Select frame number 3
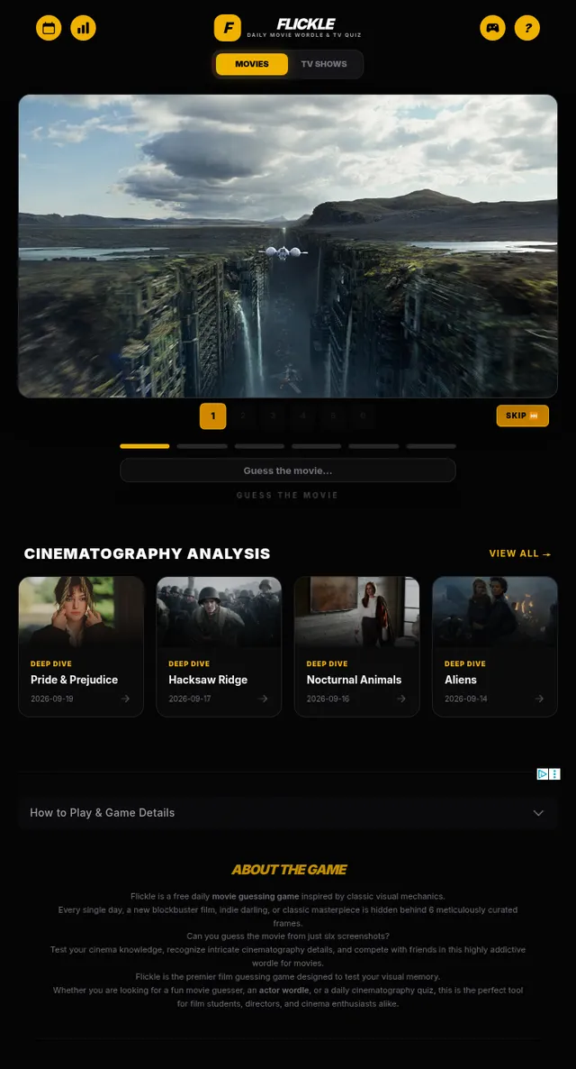This screenshot has width=576, height=1069. [x=273, y=416]
